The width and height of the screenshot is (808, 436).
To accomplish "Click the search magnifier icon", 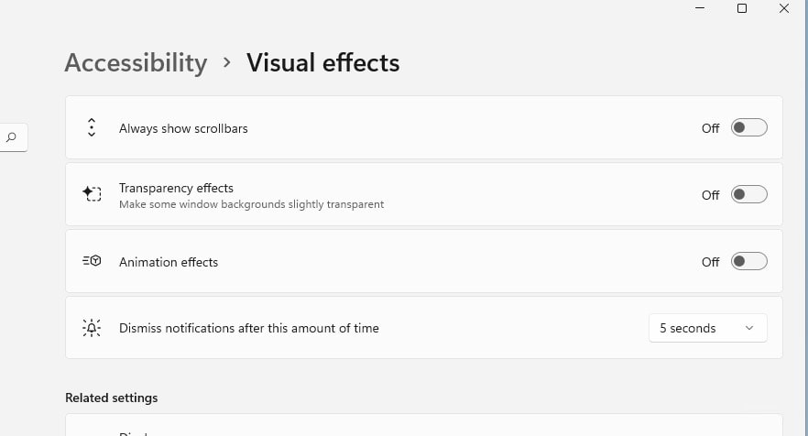I will [x=11, y=137].
